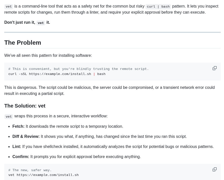Click the 'vet' code in bold tagline
Viewport: 224px width, 180px height.
coord(41,23)
